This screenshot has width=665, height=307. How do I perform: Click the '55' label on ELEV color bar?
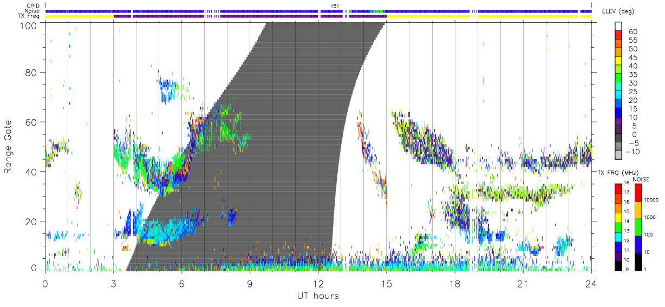click(x=633, y=41)
